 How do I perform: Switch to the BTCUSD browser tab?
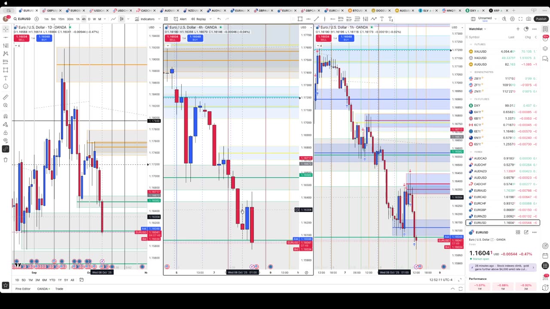coord(358,10)
